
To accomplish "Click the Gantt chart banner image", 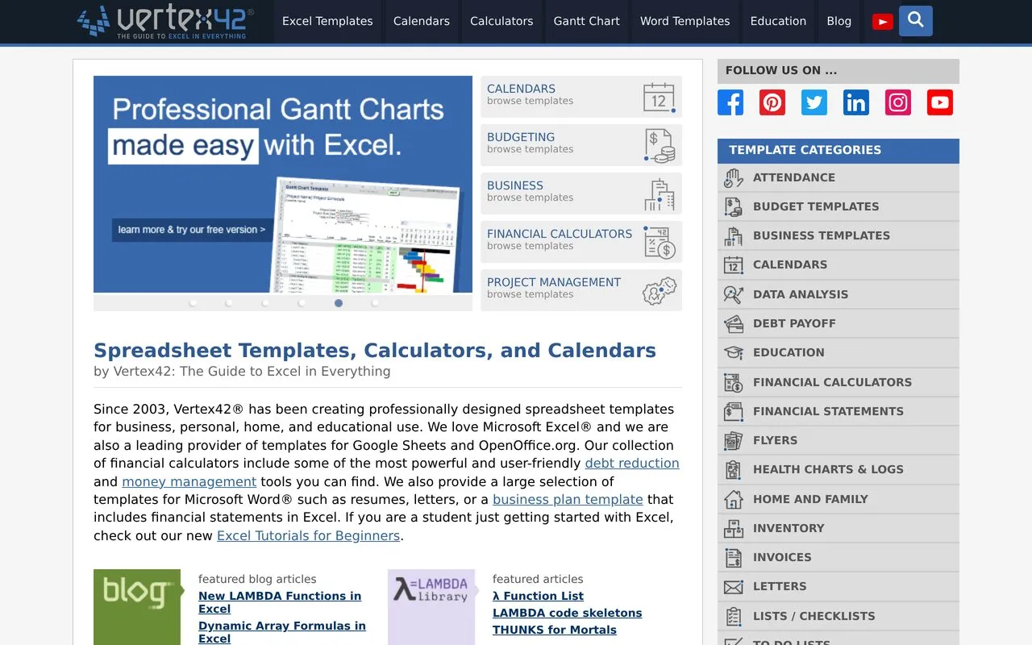I will [283, 184].
